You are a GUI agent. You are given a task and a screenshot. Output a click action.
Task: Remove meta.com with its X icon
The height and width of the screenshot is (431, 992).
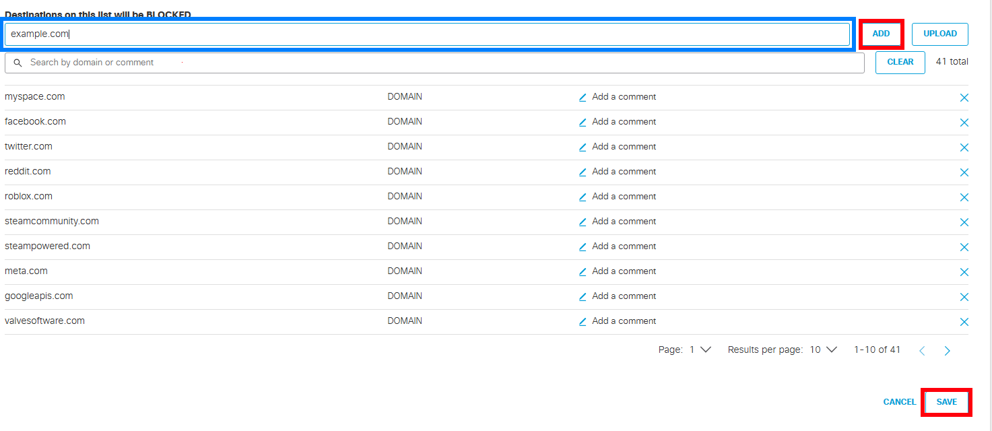tap(964, 272)
